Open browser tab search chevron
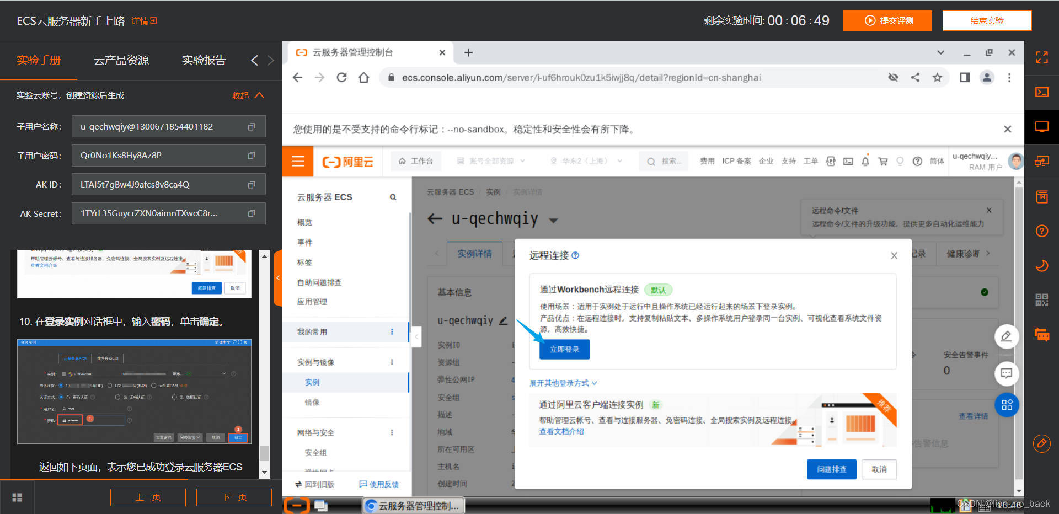 tap(940, 52)
